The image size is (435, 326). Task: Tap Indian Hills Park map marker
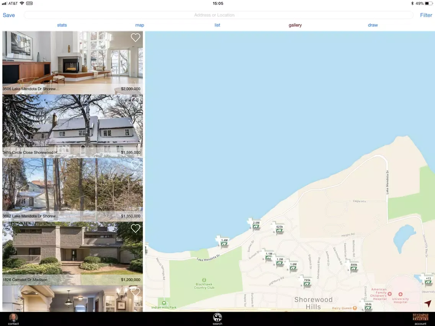pyautogui.click(x=164, y=303)
